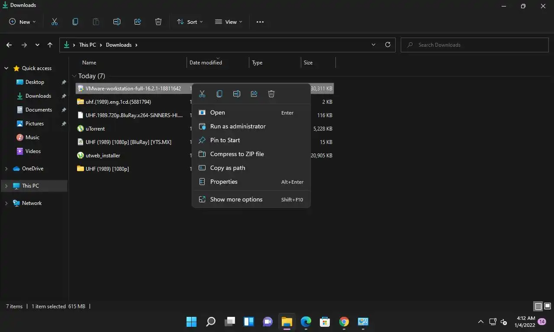Image resolution: width=554 pixels, height=332 pixels.
Task: Click the Copy icon in the context menu
Action: (219, 94)
